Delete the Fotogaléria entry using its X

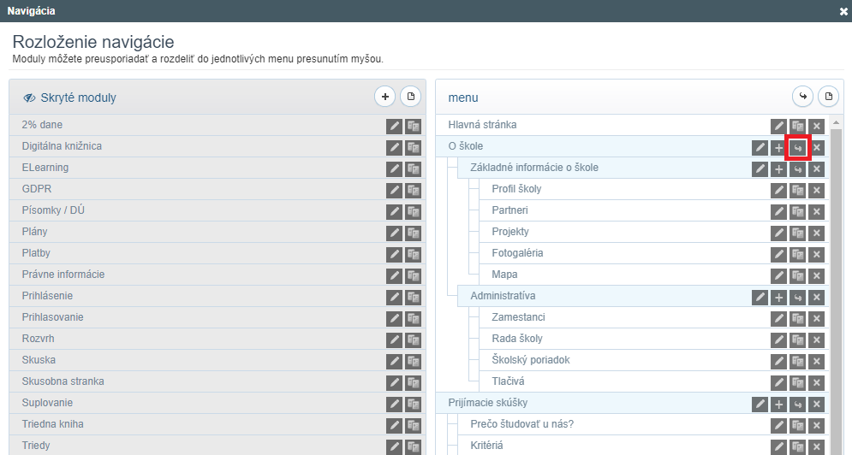[816, 255]
